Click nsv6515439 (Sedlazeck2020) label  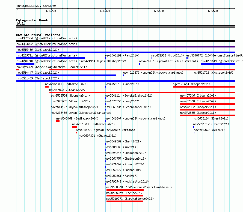tap(38, 50)
